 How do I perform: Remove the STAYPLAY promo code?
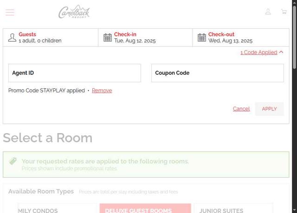102,91
